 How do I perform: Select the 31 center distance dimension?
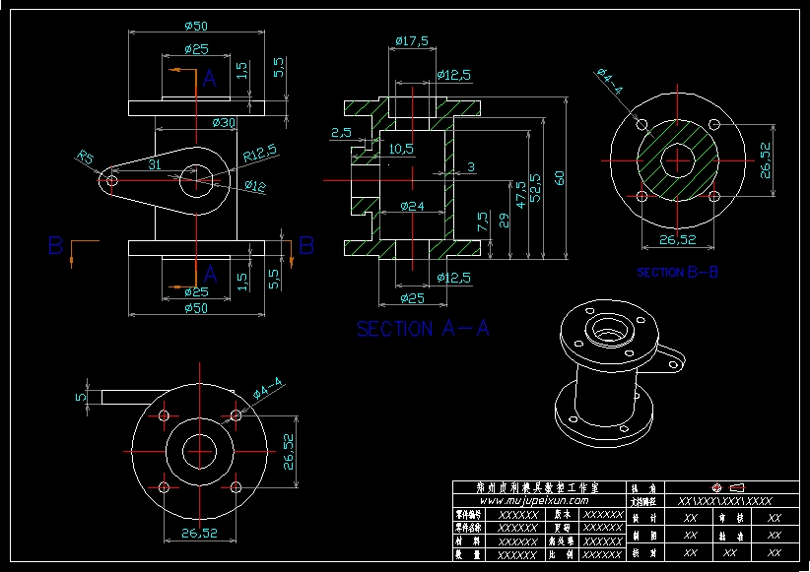click(x=154, y=165)
